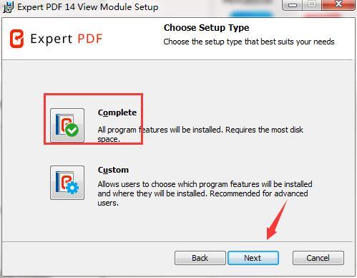
Task: Minimize the setup window
Action: coord(293,5)
